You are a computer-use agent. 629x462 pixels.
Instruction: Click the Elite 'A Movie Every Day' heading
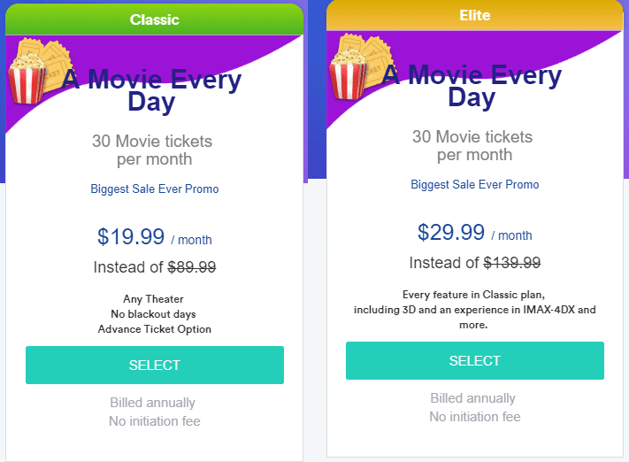472,86
